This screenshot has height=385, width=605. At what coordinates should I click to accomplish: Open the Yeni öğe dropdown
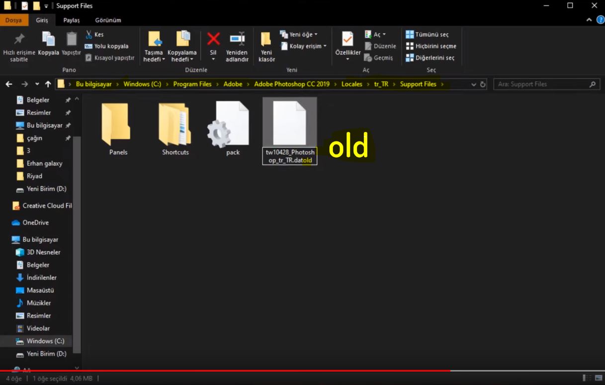(299, 34)
